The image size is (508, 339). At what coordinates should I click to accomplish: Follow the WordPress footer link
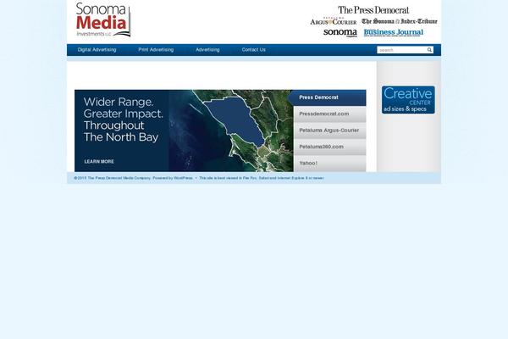(183, 178)
